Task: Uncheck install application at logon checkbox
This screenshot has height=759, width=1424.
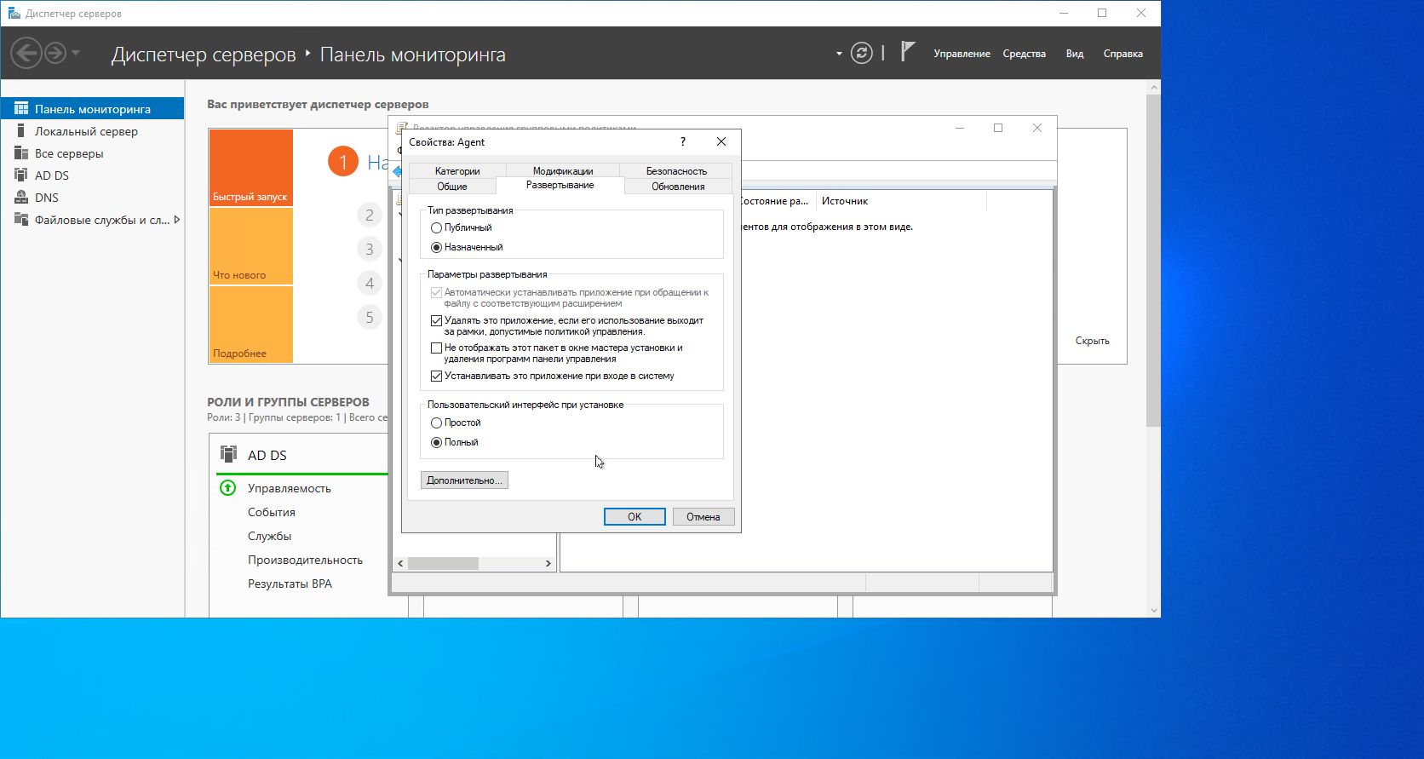Action: tap(437, 376)
